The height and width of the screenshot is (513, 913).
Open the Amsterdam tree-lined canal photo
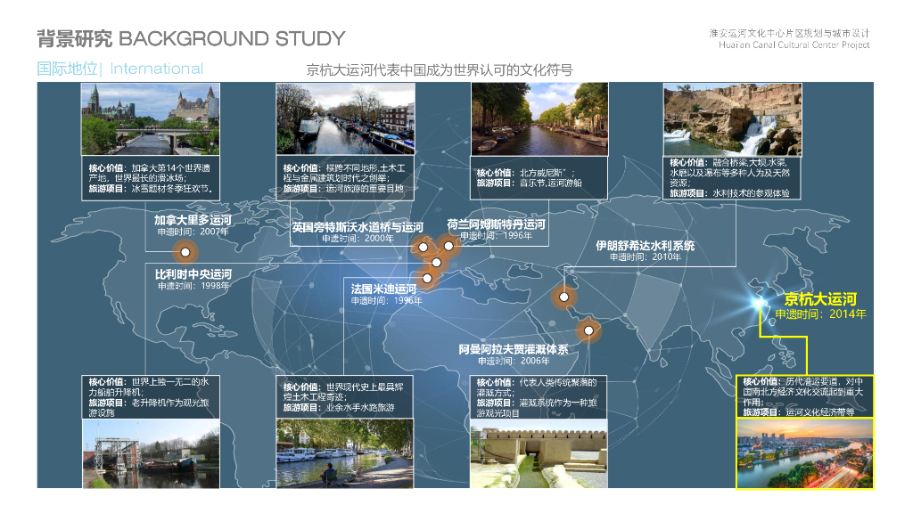(x=539, y=119)
